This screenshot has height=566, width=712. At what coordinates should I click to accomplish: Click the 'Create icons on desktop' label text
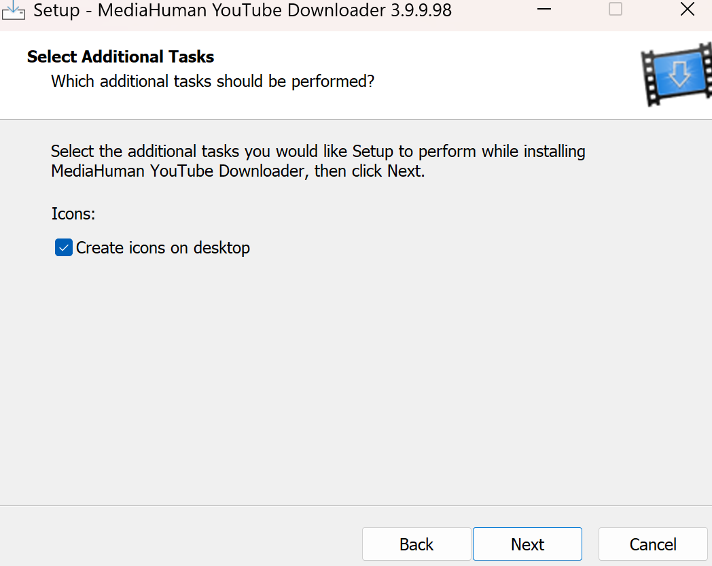(x=163, y=248)
